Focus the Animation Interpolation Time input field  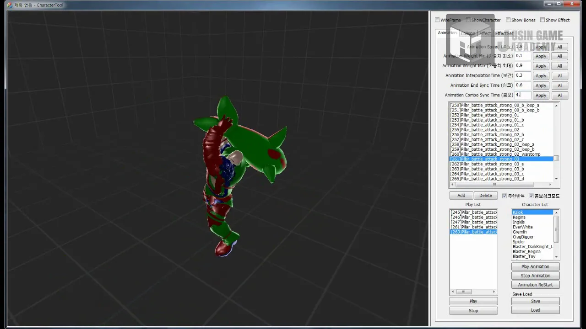[523, 75]
